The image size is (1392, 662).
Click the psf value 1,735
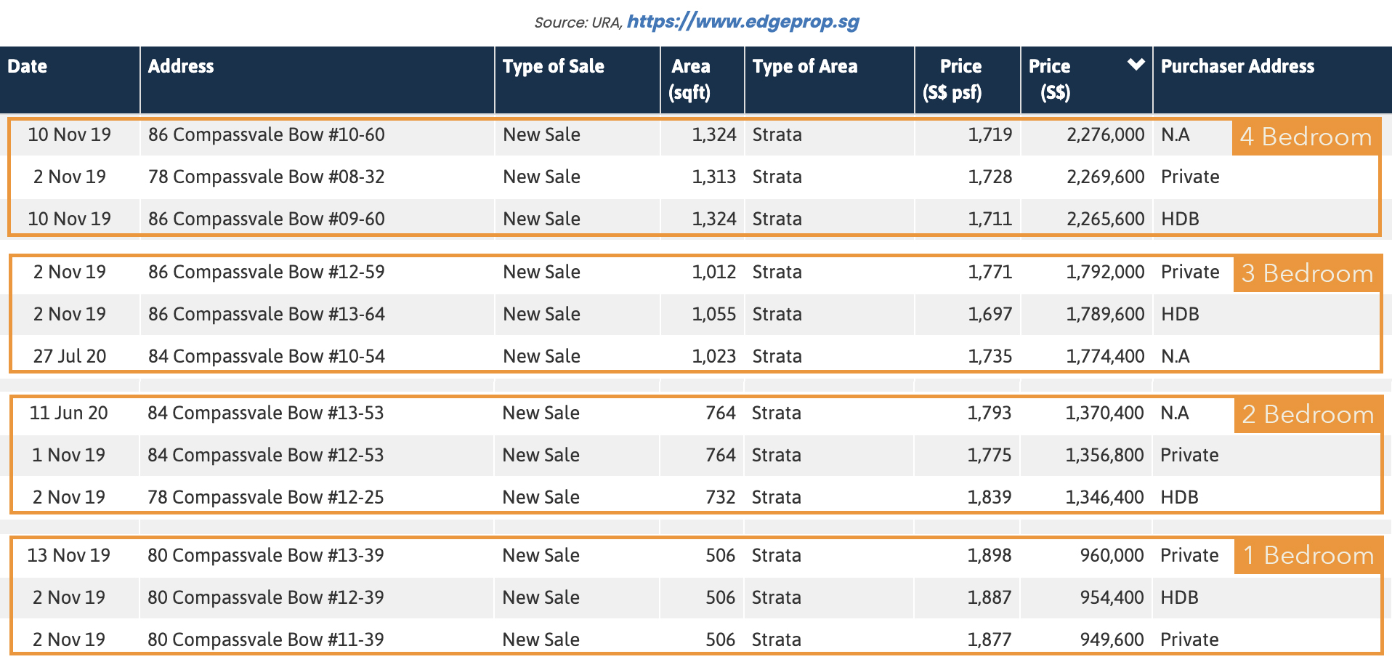(x=990, y=356)
